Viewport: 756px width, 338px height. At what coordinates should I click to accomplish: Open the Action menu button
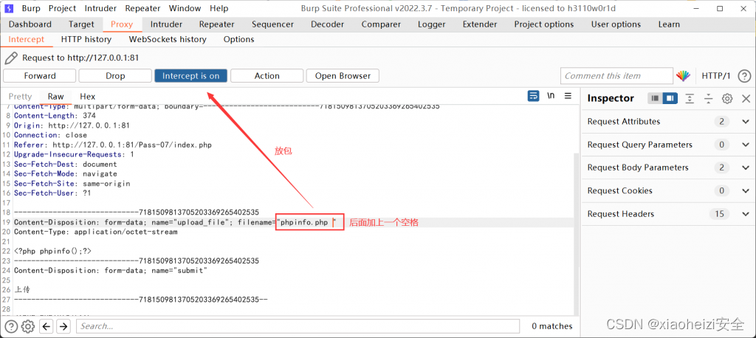click(x=267, y=76)
